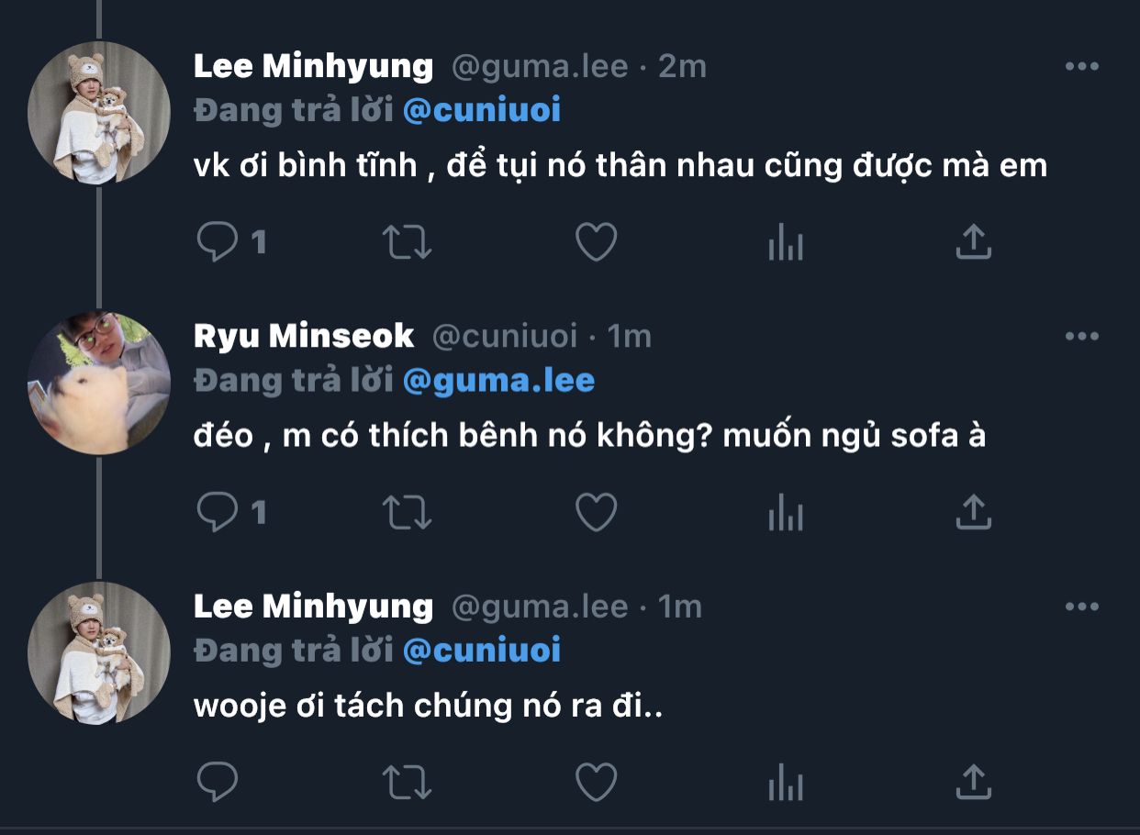Retweet the Ryu Minseok tweet

point(407,512)
